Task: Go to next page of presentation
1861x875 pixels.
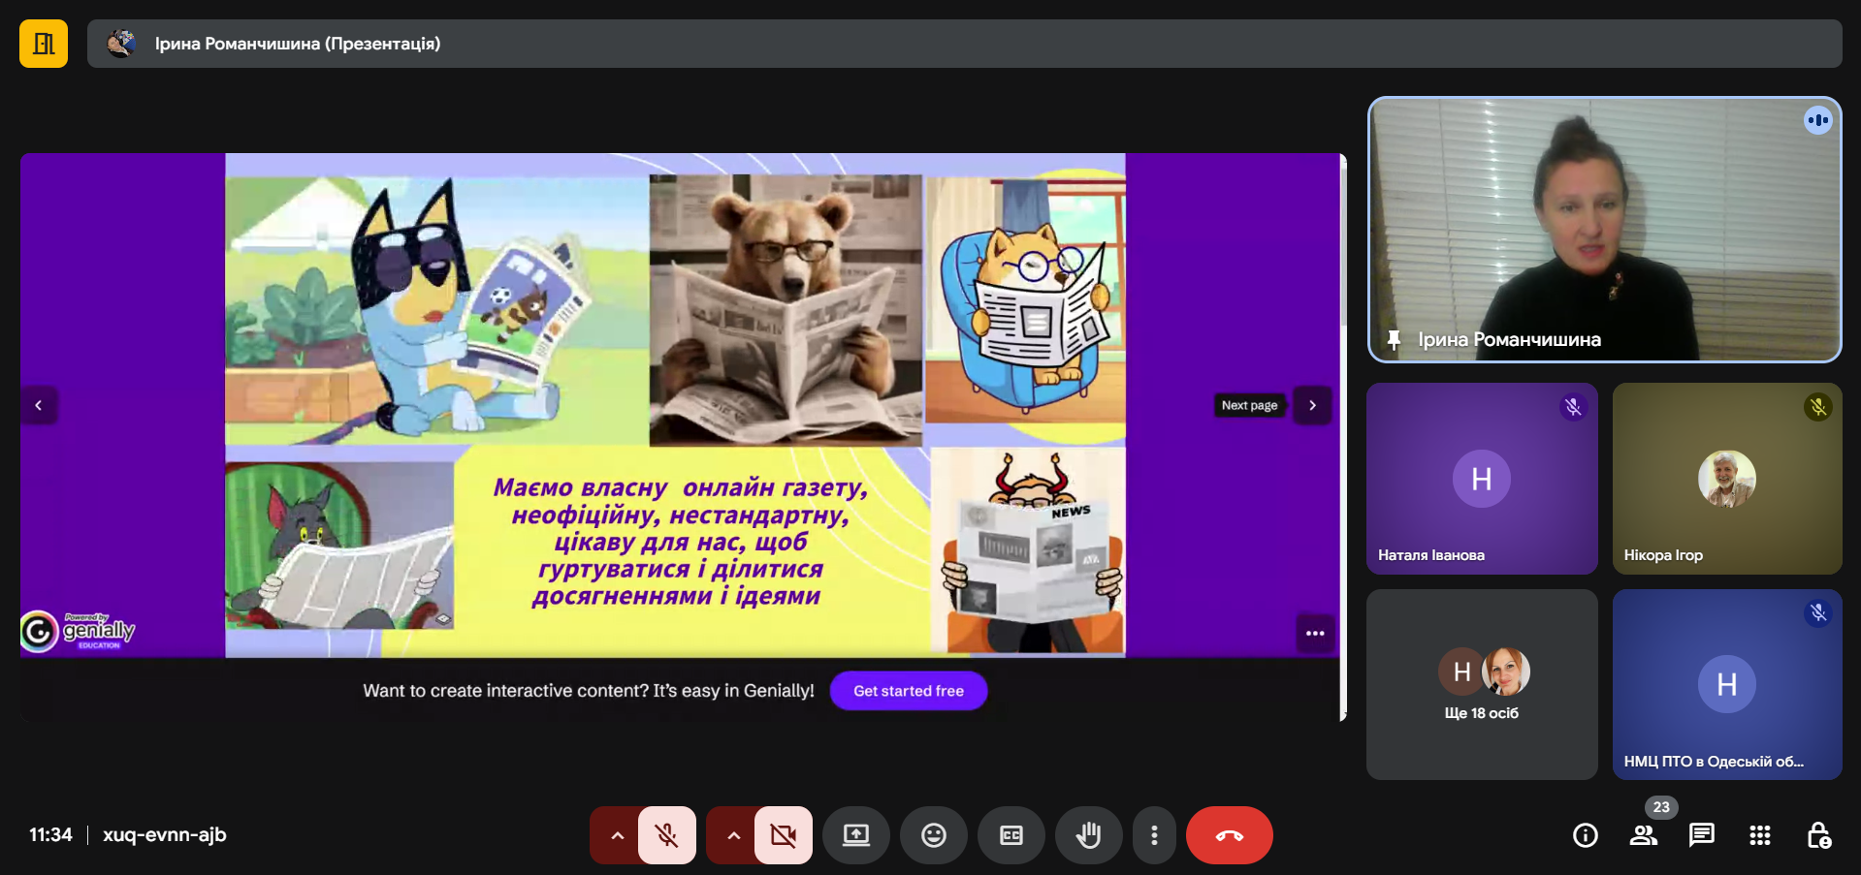Action: click(1312, 405)
